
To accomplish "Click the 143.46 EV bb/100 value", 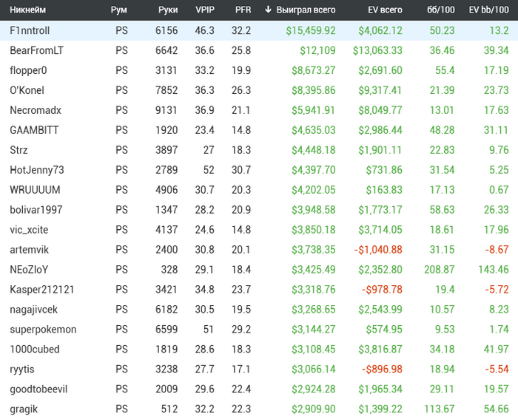I will coord(494,270).
